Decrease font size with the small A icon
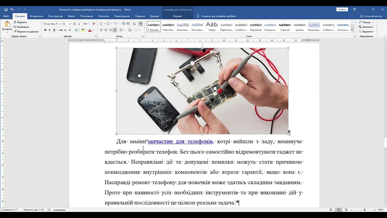Viewport: 387px width, 218px height. click(x=79, y=24)
